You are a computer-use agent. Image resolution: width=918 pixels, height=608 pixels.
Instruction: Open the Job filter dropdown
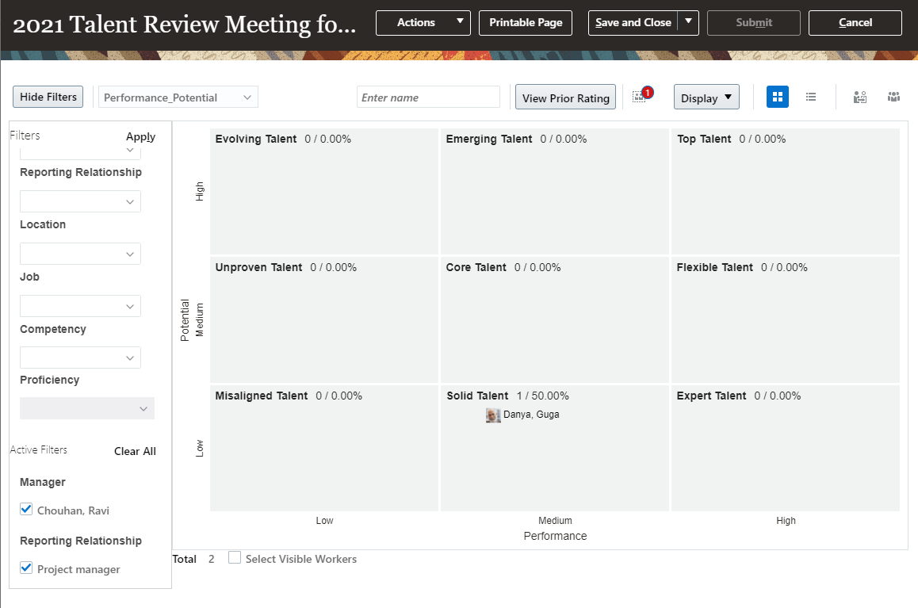pos(79,305)
